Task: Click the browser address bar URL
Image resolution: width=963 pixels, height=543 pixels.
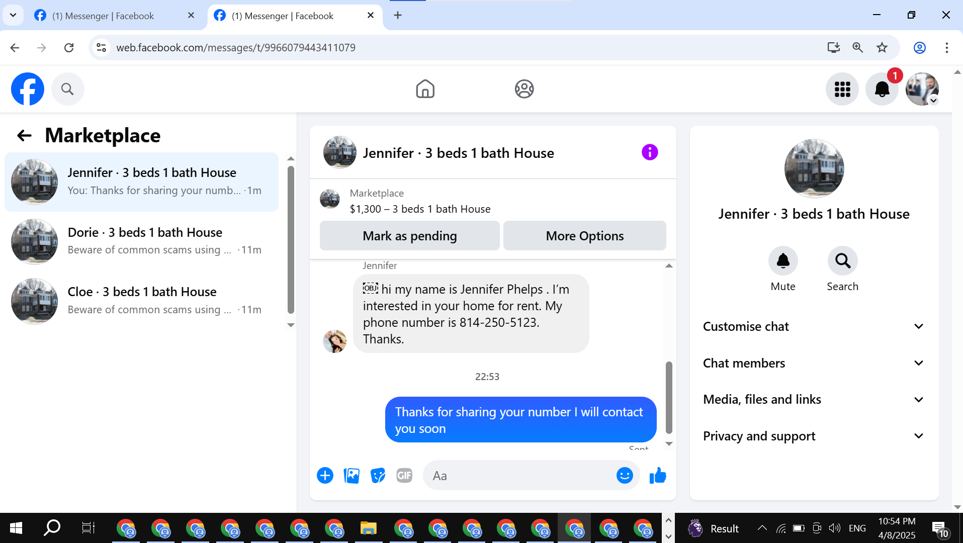Action: click(x=236, y=47)
